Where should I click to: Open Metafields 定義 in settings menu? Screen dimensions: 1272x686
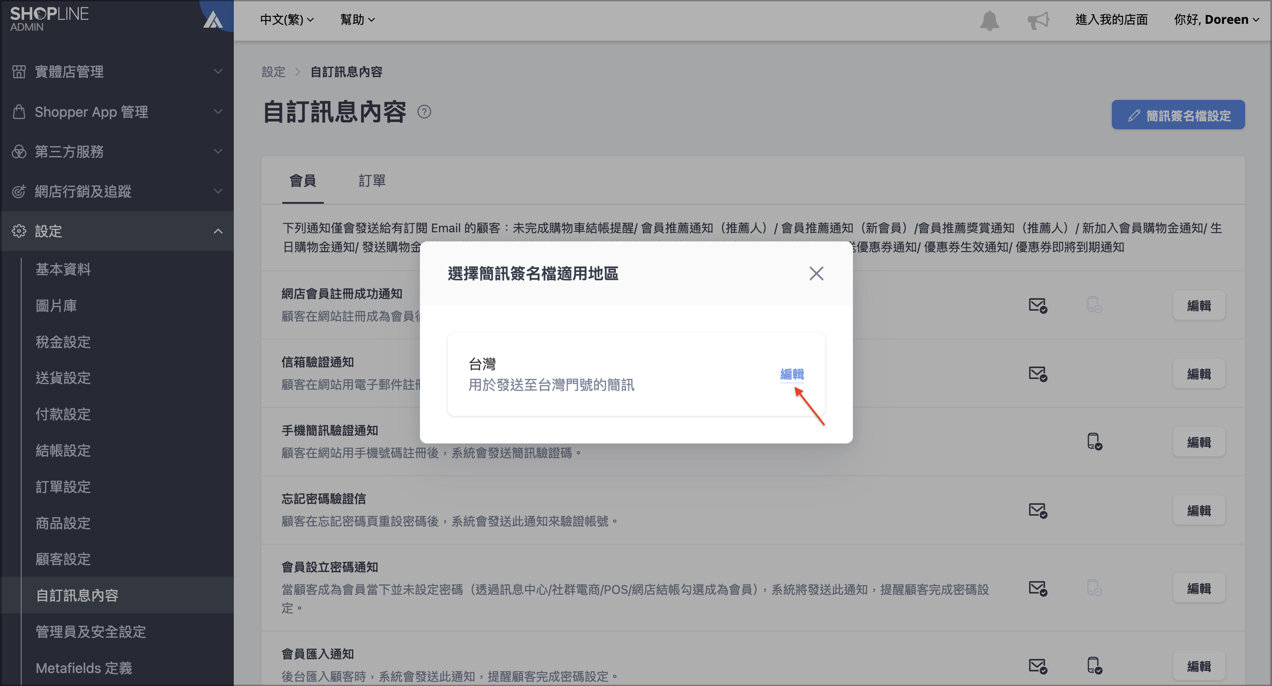(x=84, y=668)
